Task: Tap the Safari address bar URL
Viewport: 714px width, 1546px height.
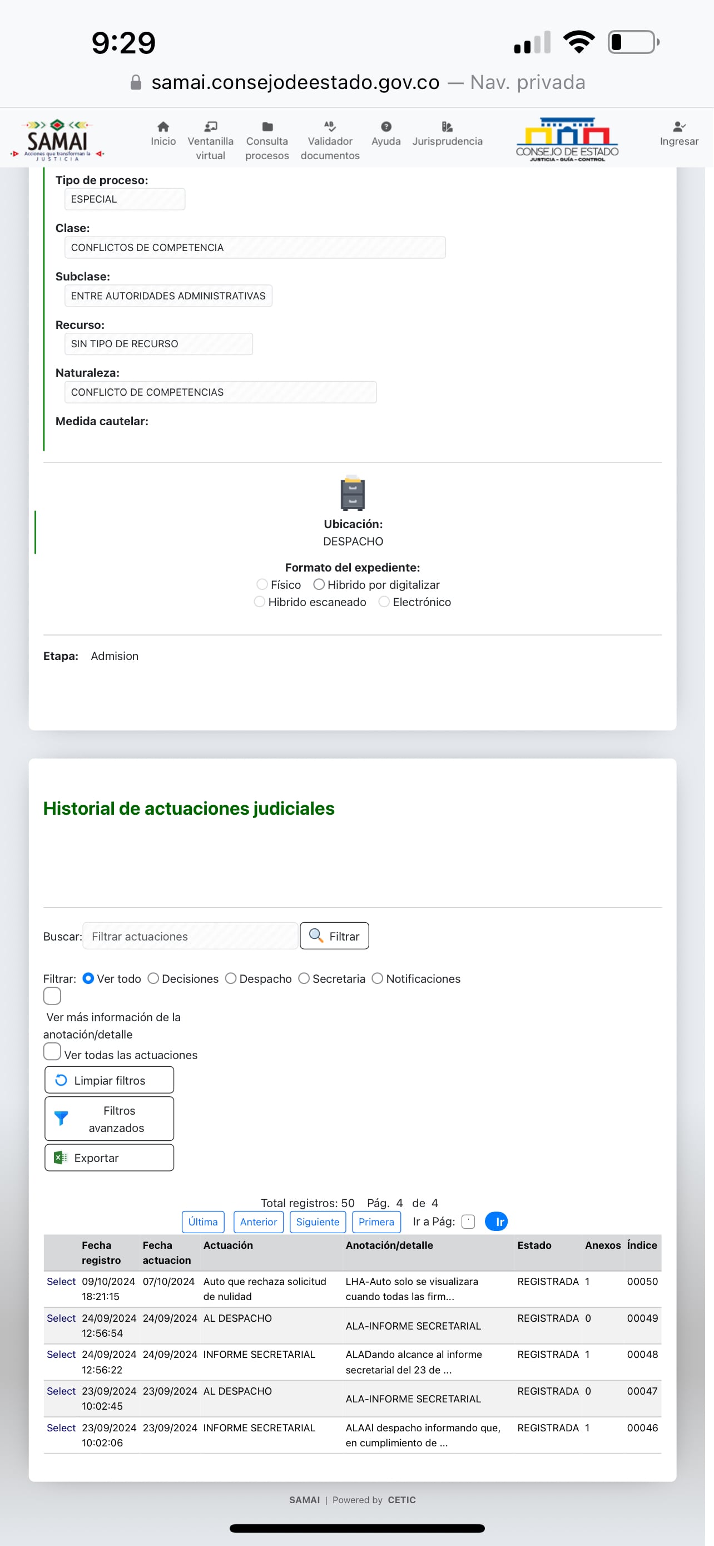Action: point(295,82)
